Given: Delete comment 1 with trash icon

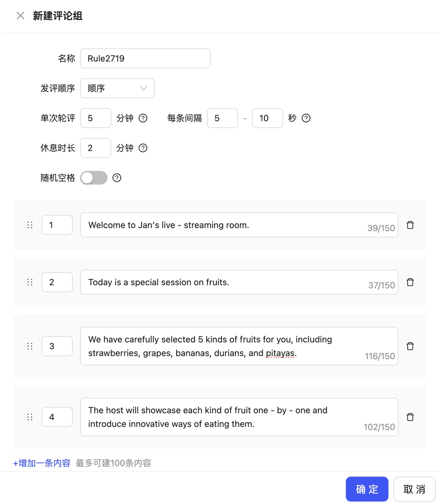Looking at the screenshot, I should coord(410,225).
